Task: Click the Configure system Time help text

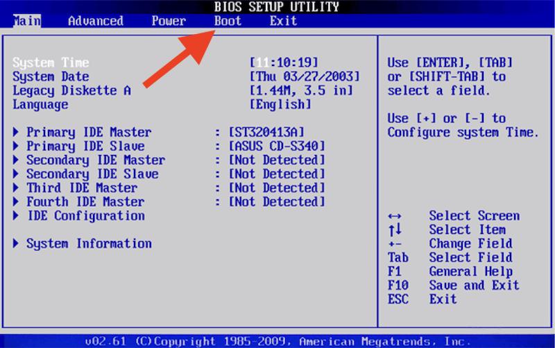Action: [463, 132]
